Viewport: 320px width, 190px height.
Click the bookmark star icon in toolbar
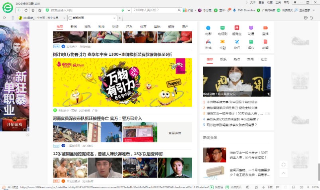tap(41, 10)
